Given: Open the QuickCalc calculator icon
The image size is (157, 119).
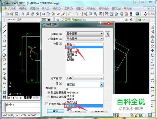Looking at the screenshot, I should coord(131,14).
